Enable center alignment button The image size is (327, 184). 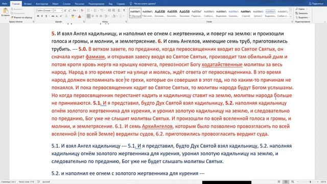[93, 16]
